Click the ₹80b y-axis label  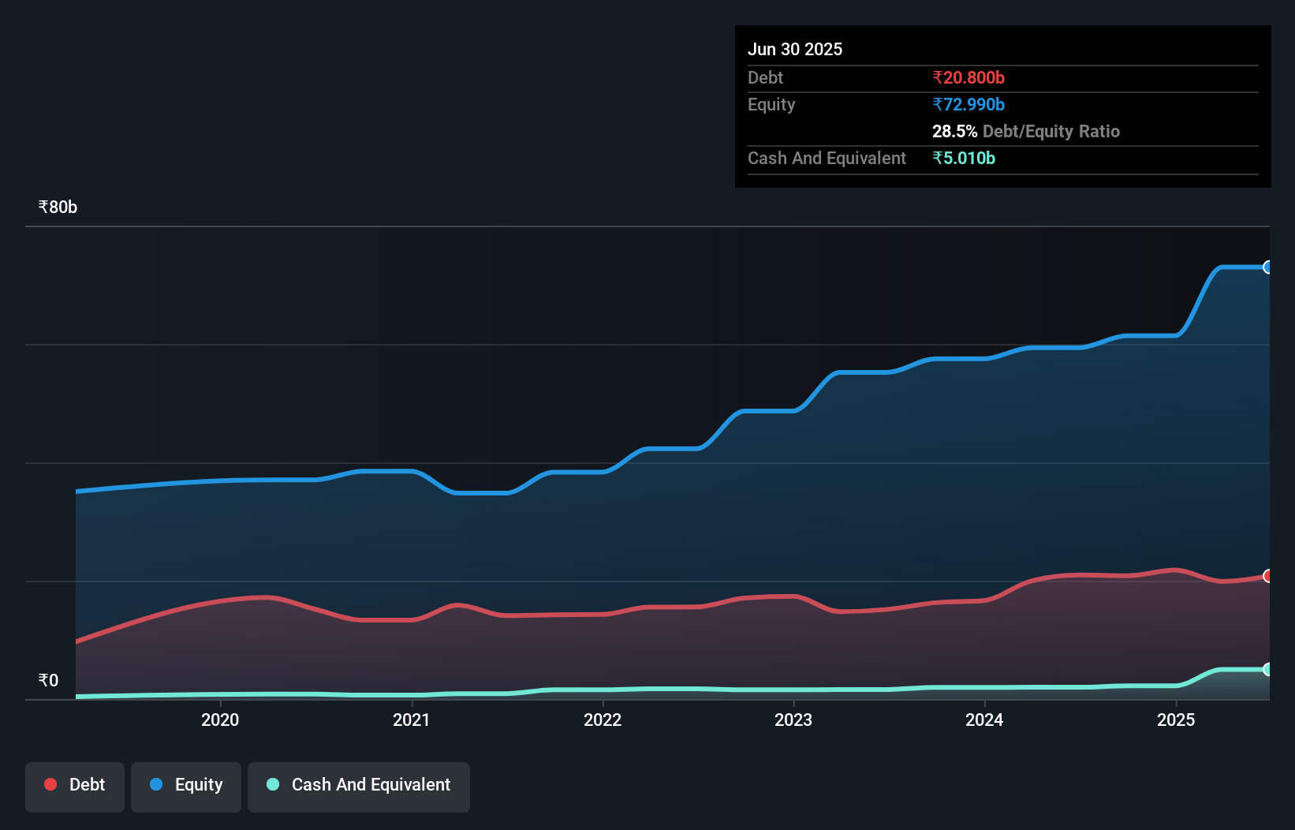pyautogui.click(x=58, y=207)
